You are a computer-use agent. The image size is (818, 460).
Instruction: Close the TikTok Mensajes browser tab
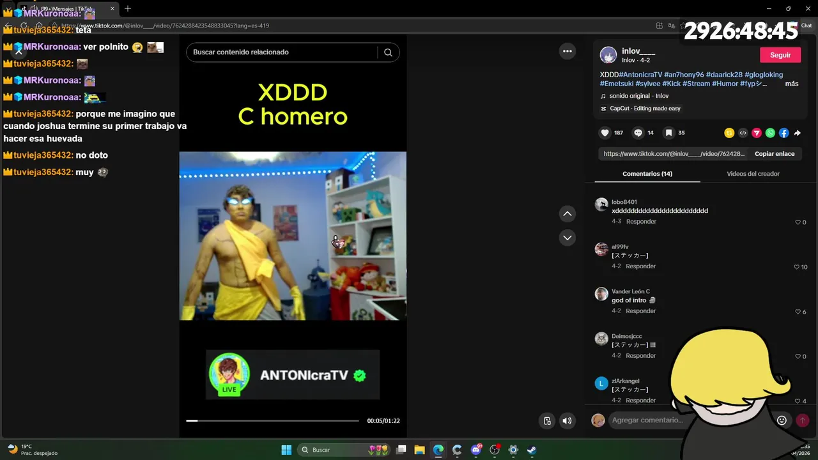112,9
